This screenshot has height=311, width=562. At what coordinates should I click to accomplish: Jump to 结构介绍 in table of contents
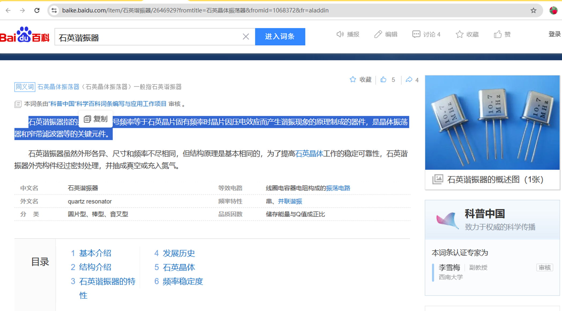(x=95, y=267)
